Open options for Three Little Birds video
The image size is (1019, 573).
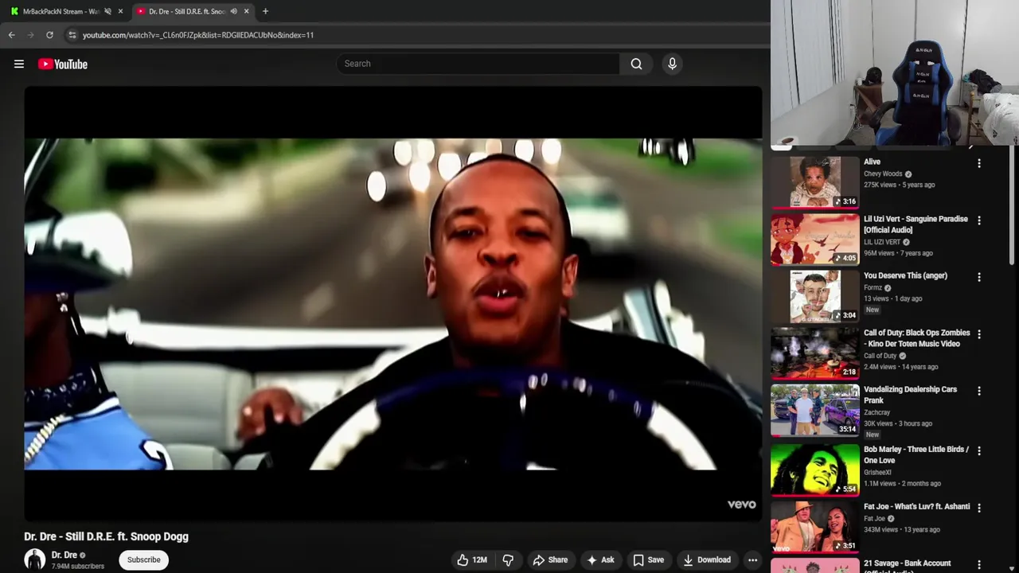click(979, 450)
